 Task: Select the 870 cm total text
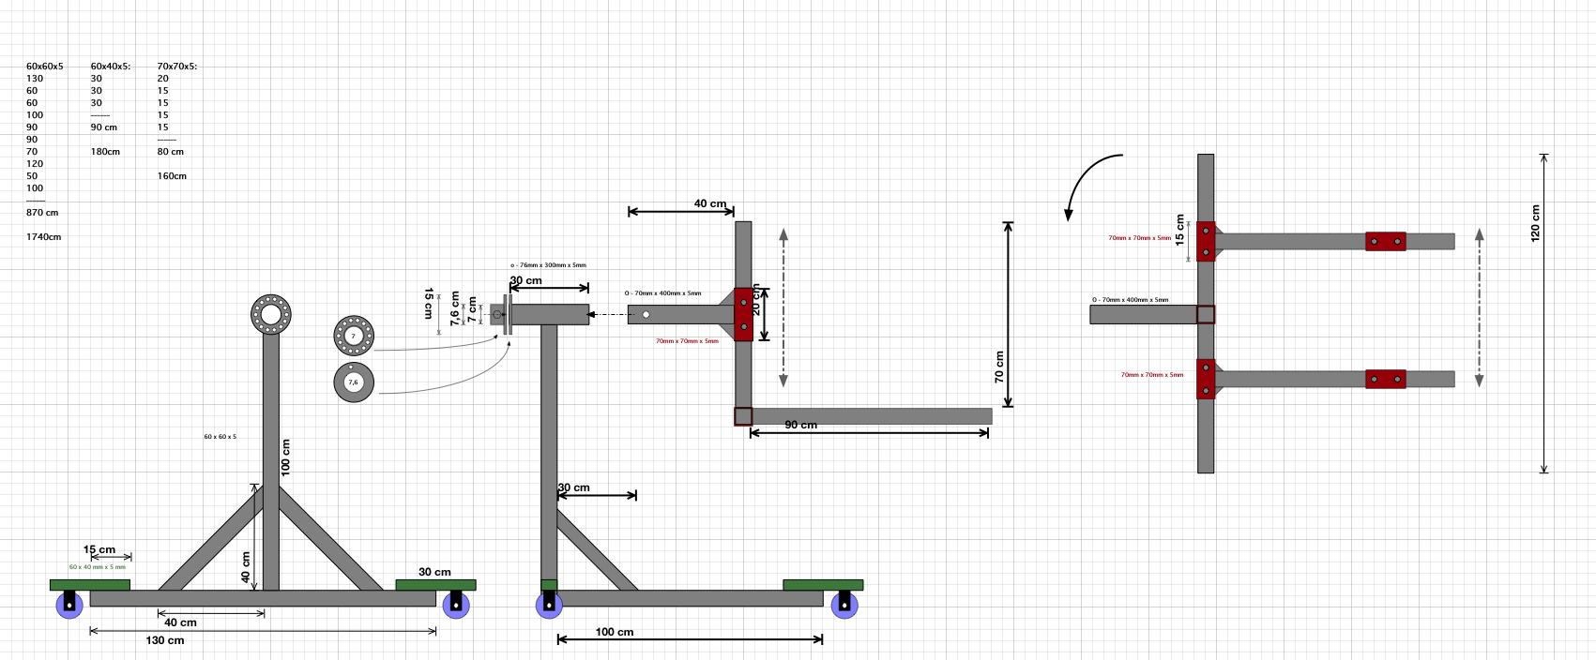[42, 213]
